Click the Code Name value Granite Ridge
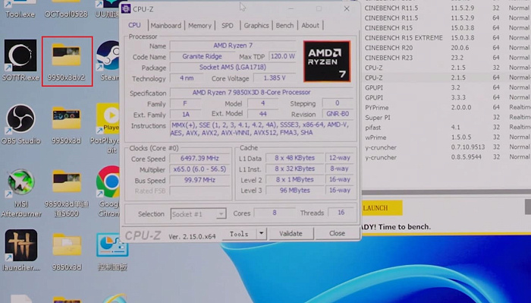531x303 pixels. pyautogui.click(x=202, y=56)
